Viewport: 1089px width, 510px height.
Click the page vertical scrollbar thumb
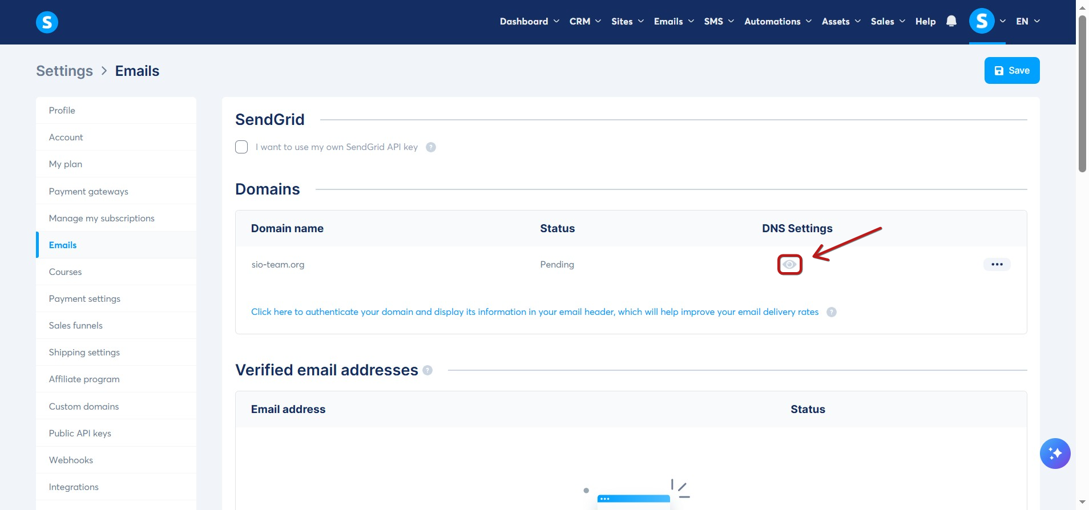1082,94
